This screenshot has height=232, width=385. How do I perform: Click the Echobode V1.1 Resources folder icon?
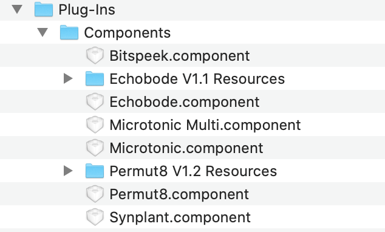95,78
